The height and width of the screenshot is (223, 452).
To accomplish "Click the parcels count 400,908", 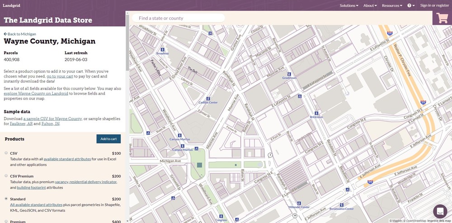I will click(12, 60).
